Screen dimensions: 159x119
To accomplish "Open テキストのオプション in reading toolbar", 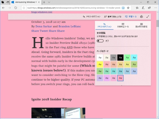I will pyautogui.click(x=92, y=17).
